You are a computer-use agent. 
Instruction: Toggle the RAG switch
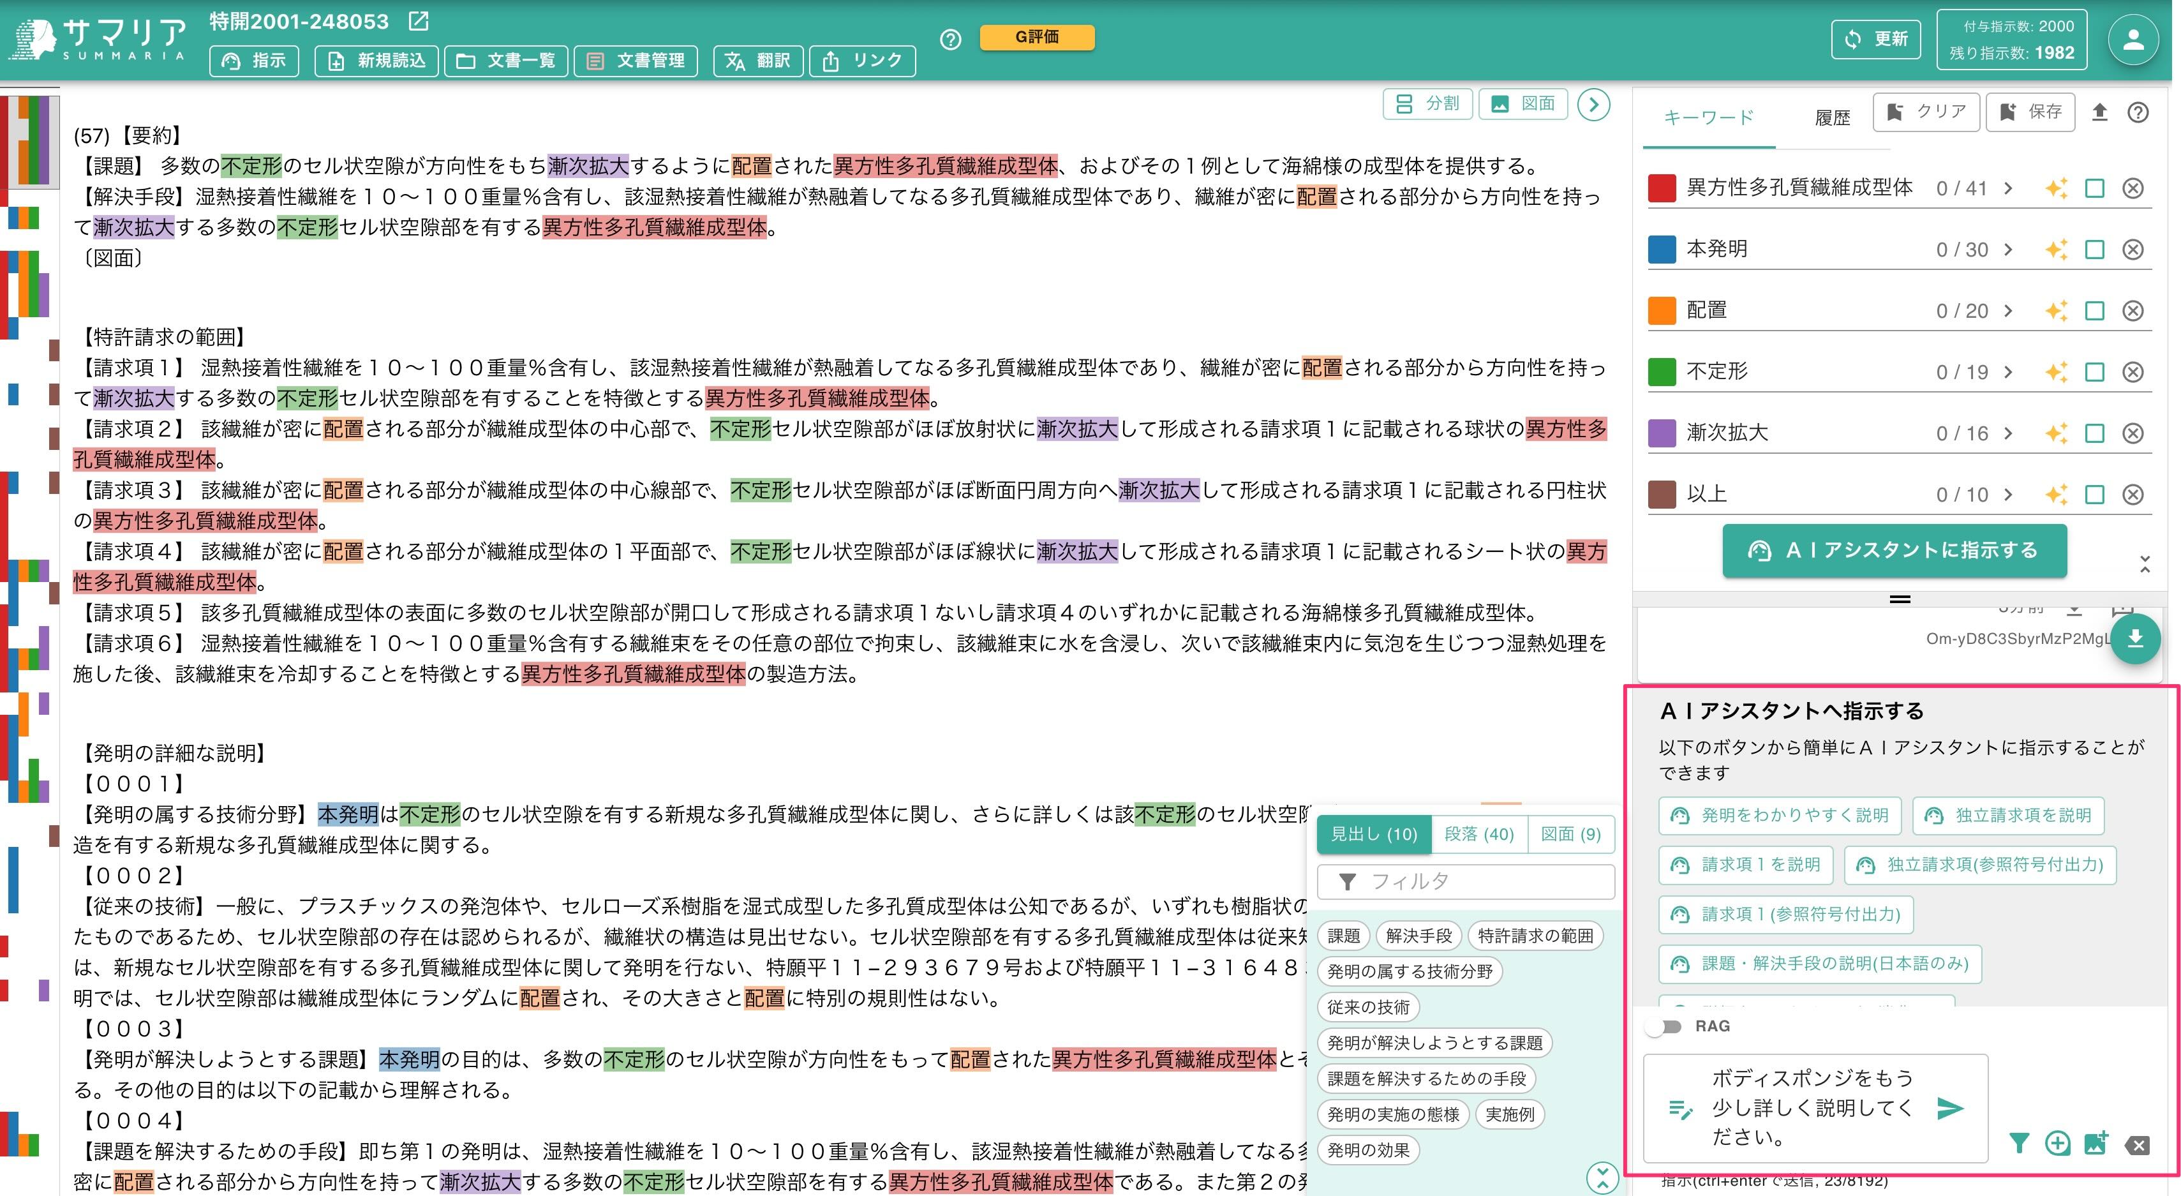pyautogui.click(x=1665, y=1027)
